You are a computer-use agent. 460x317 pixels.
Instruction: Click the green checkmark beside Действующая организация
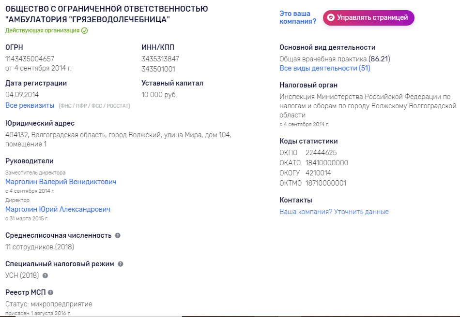[84, 30]
